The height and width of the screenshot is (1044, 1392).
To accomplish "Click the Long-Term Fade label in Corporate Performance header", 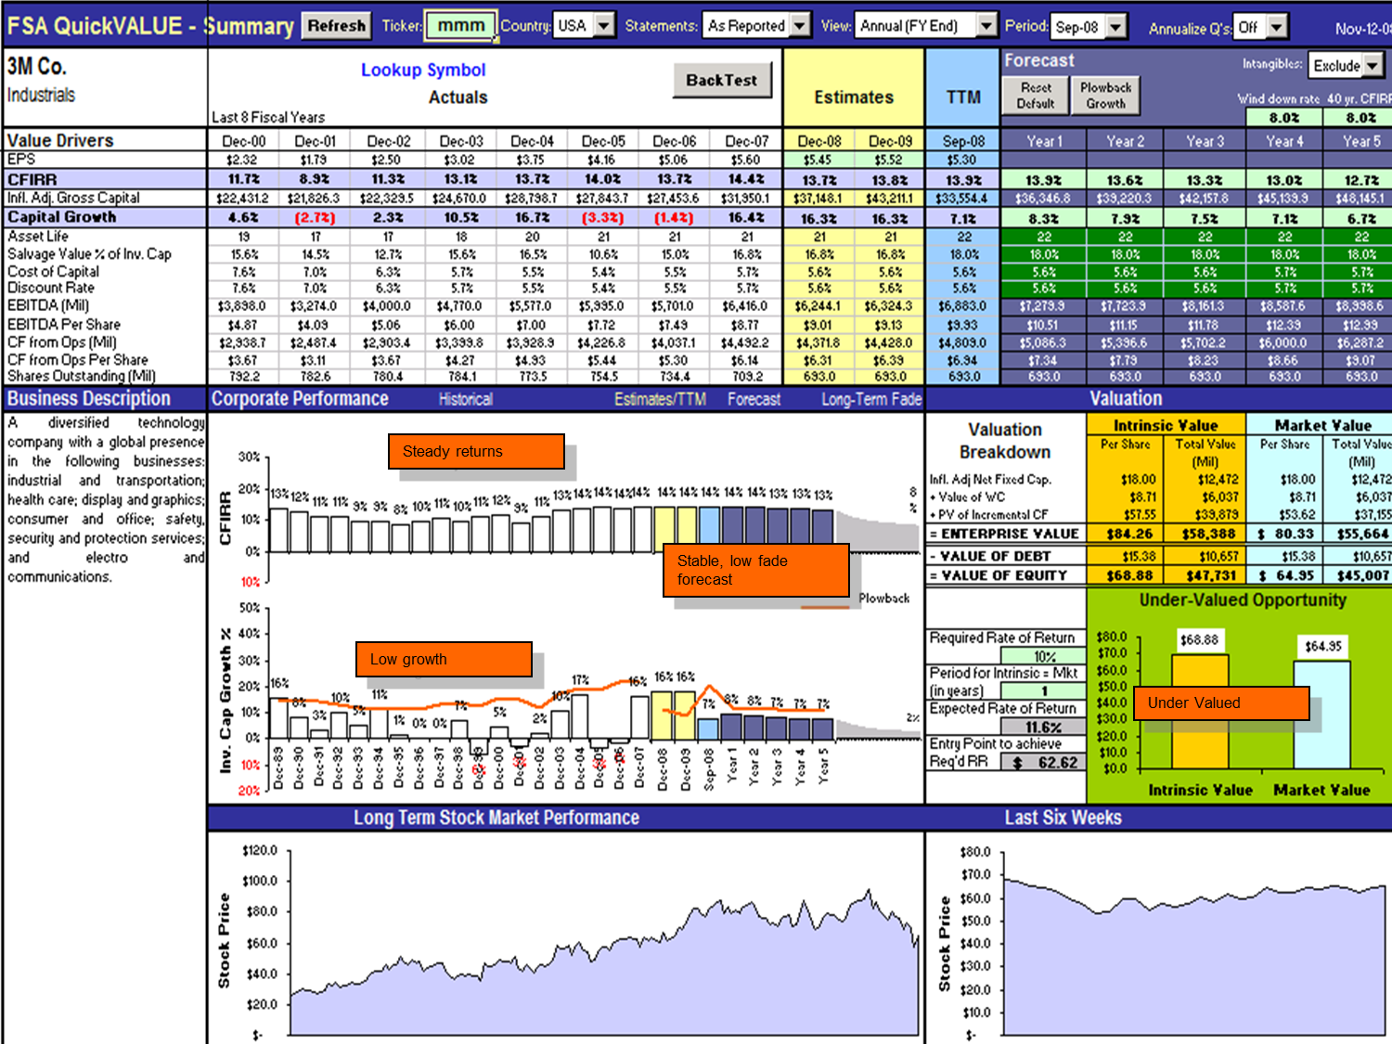I will 871,399.
